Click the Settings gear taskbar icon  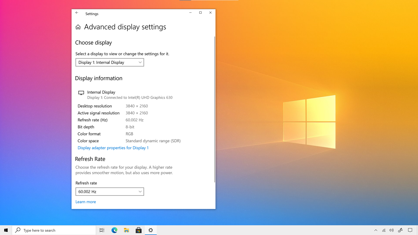(151, 230)
